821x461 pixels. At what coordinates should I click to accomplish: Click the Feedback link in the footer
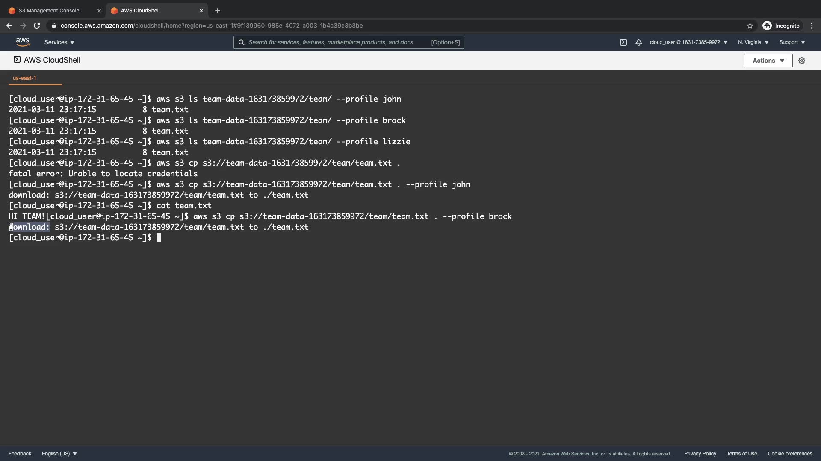click(x=20, y=454)
